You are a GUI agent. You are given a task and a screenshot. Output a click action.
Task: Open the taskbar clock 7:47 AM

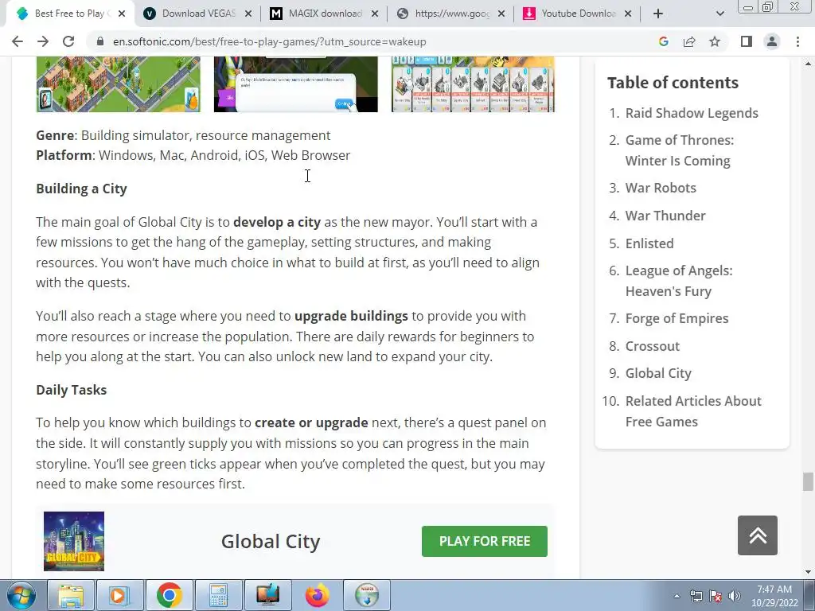(774, 596)
